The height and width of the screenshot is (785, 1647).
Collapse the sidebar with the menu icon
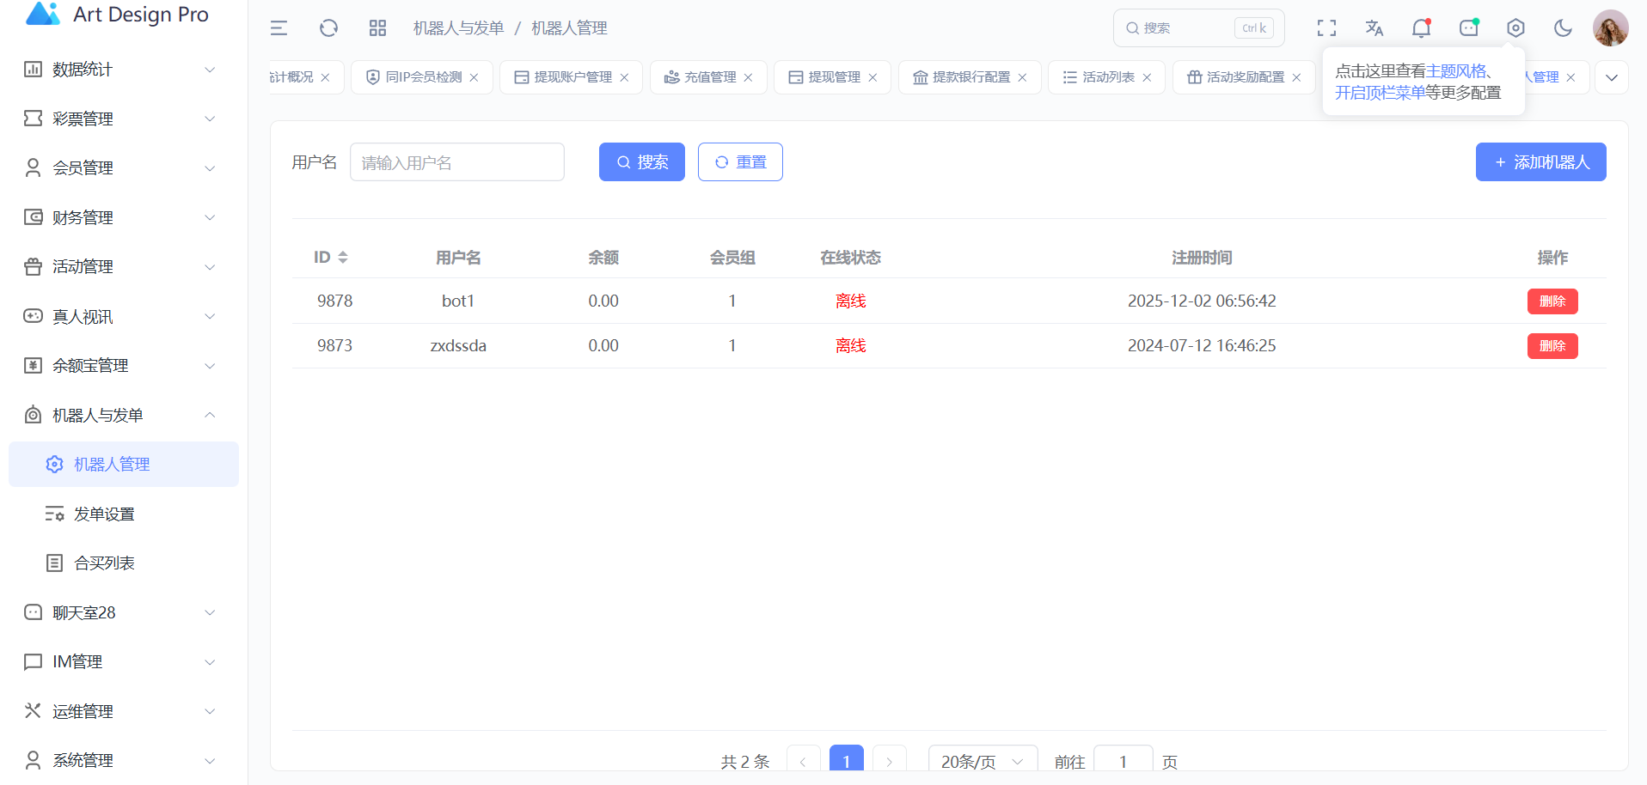pos(279,28)
